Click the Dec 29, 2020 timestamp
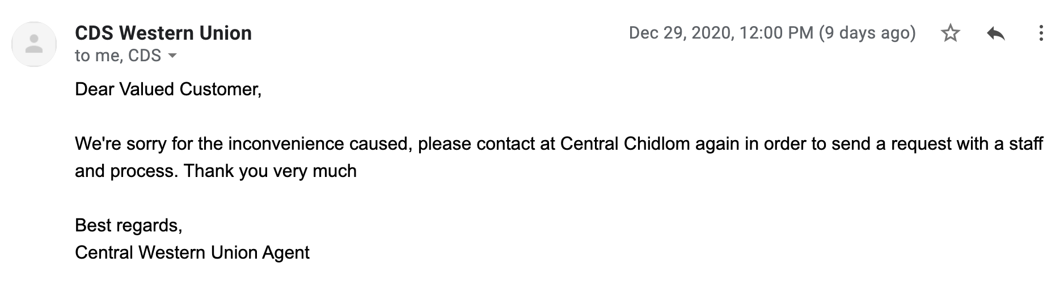 click(681, 33)
